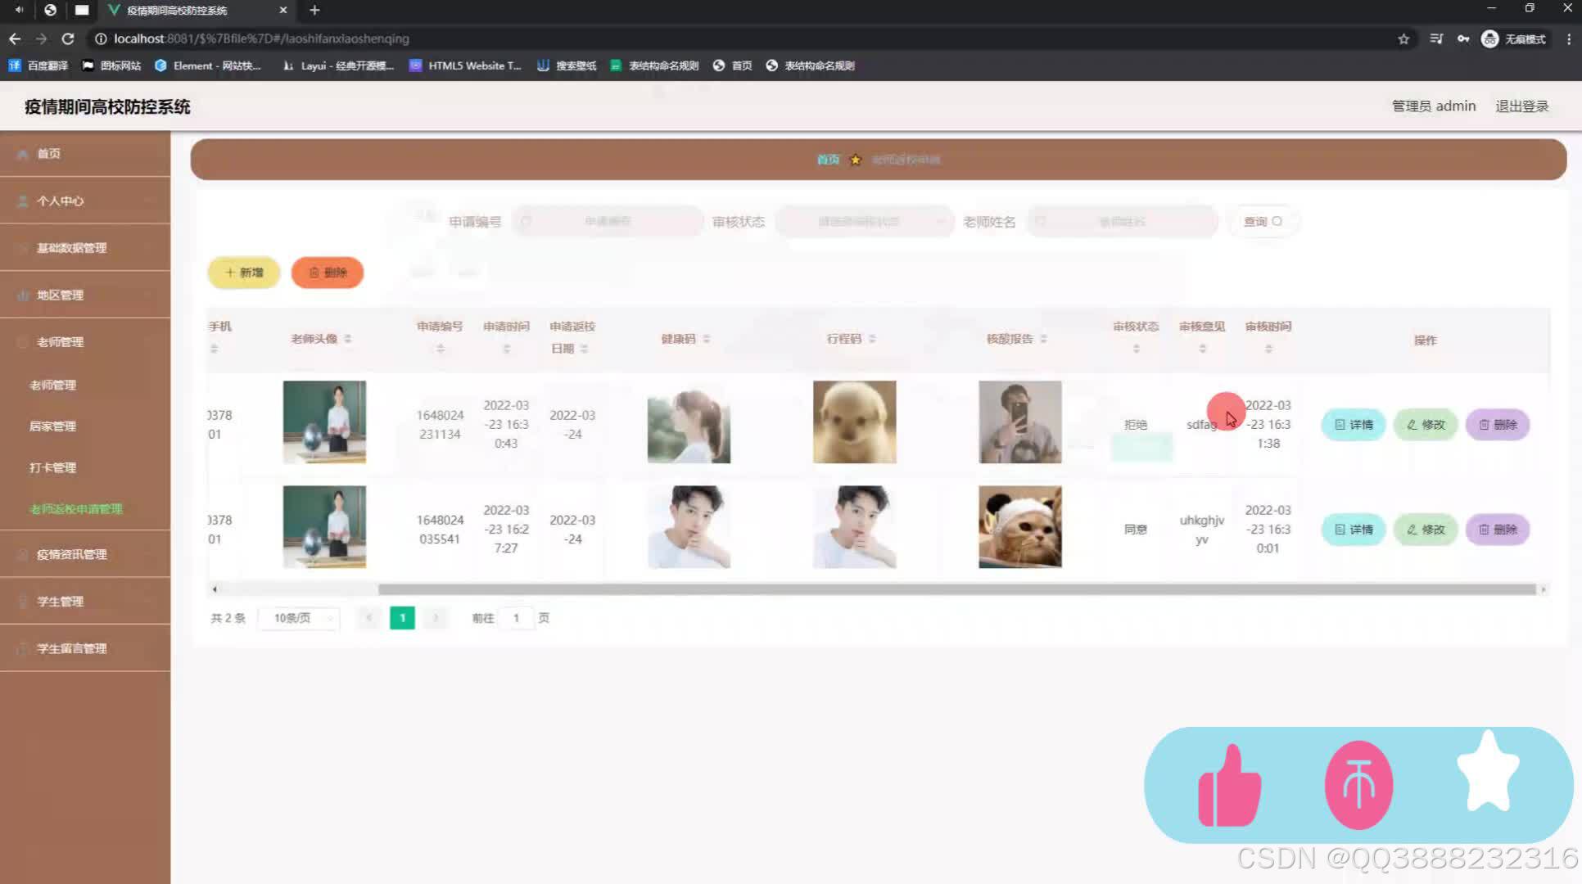The width and height of the screenshot is (1582, 884).
Task: Click the browser back arrow
Action: coord(15,38)
